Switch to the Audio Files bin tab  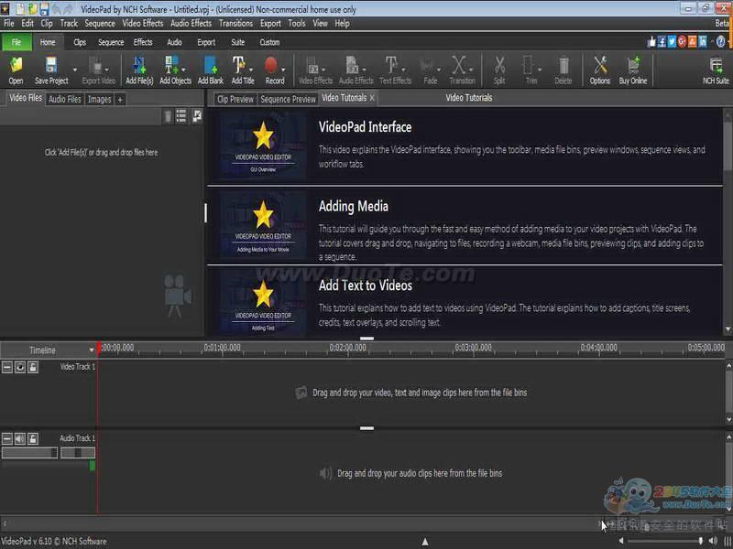(x=64, y=99)
